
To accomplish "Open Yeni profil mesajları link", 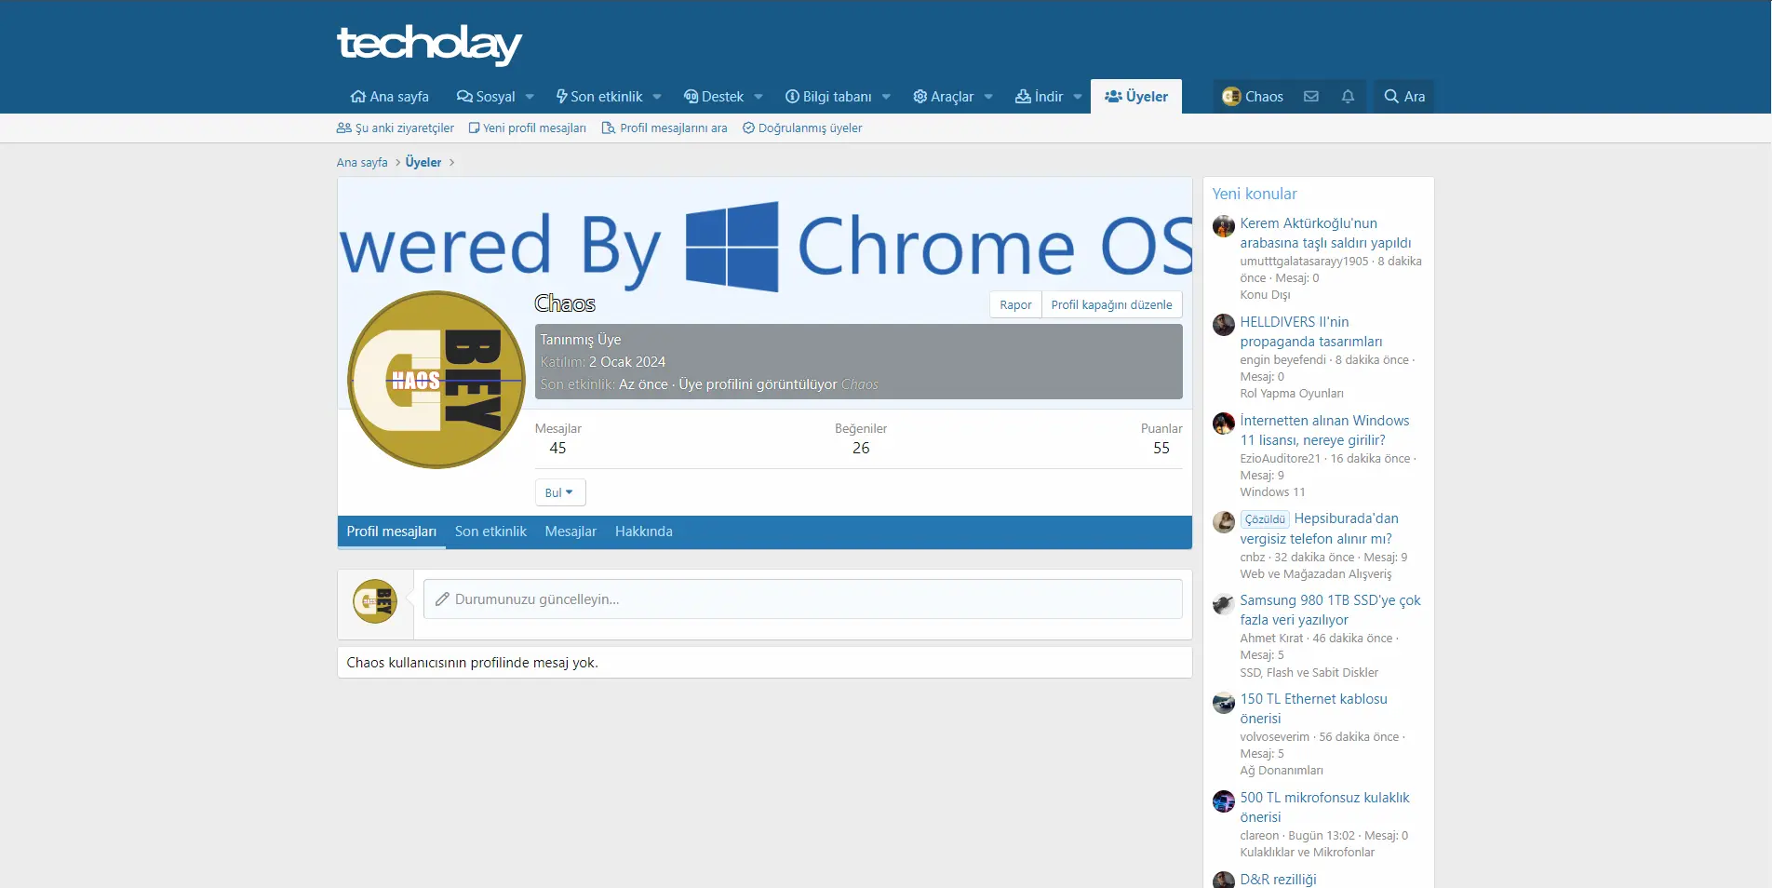I will click(528, 128).
